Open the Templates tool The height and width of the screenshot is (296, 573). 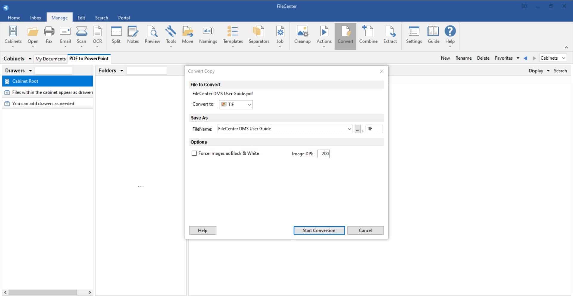click(x=233, y=35)
